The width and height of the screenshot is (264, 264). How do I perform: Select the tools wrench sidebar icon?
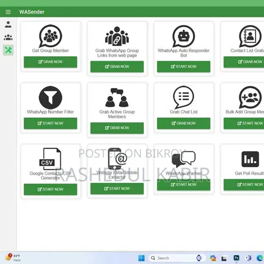click(8, 50)
